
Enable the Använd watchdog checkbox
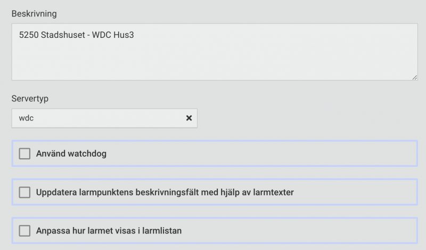point(24,154)
